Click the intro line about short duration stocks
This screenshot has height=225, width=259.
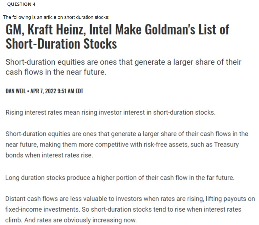pos(56,17)
